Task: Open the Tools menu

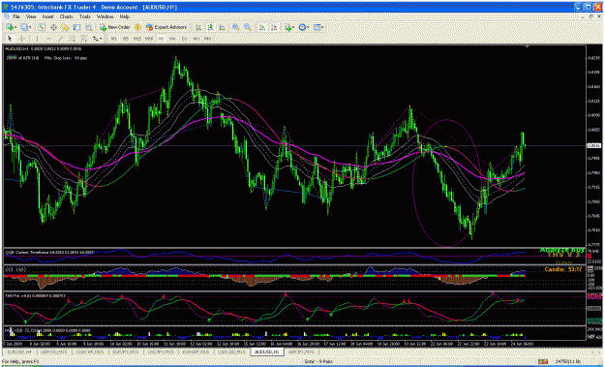Action: pos(85,16)
